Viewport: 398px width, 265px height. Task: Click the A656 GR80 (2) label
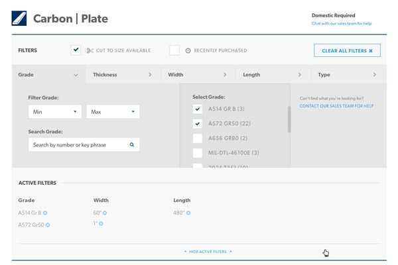pyautogui.click(x=228, y=138)
